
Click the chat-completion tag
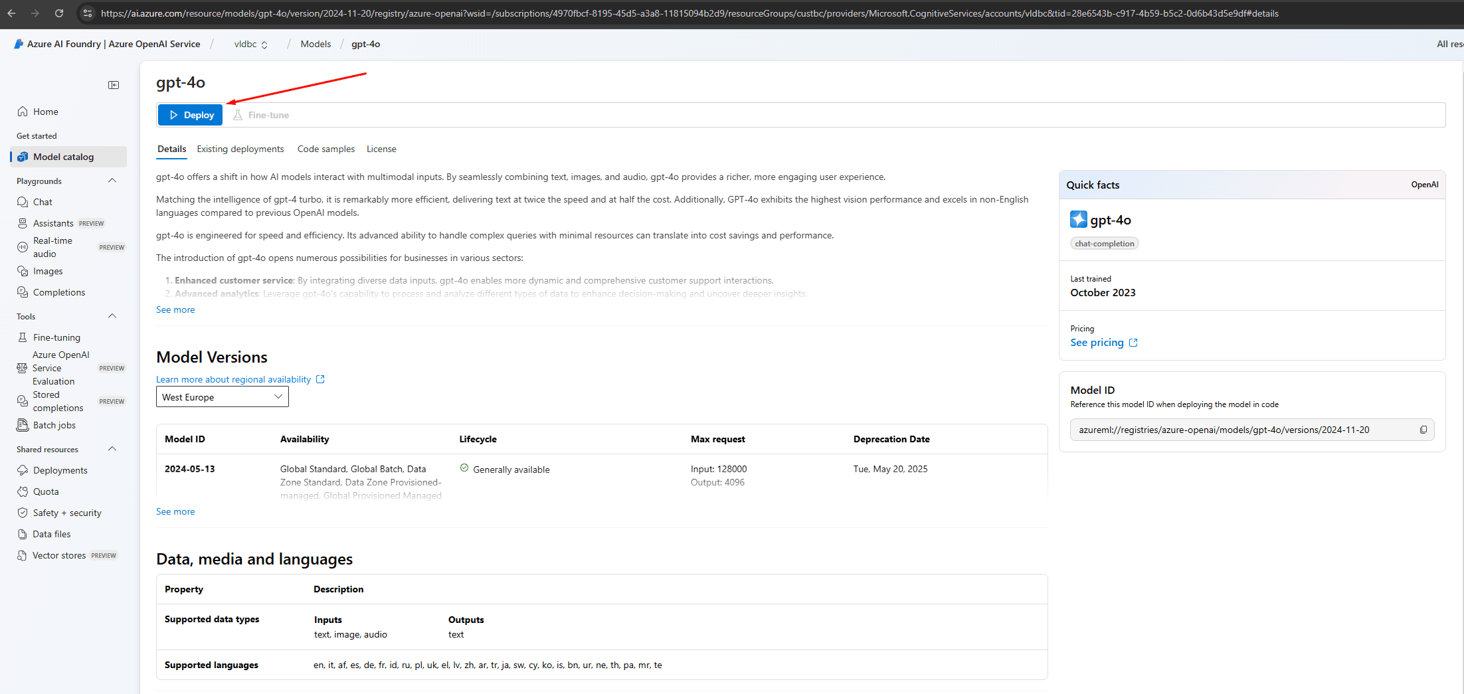pos(1105,244)
